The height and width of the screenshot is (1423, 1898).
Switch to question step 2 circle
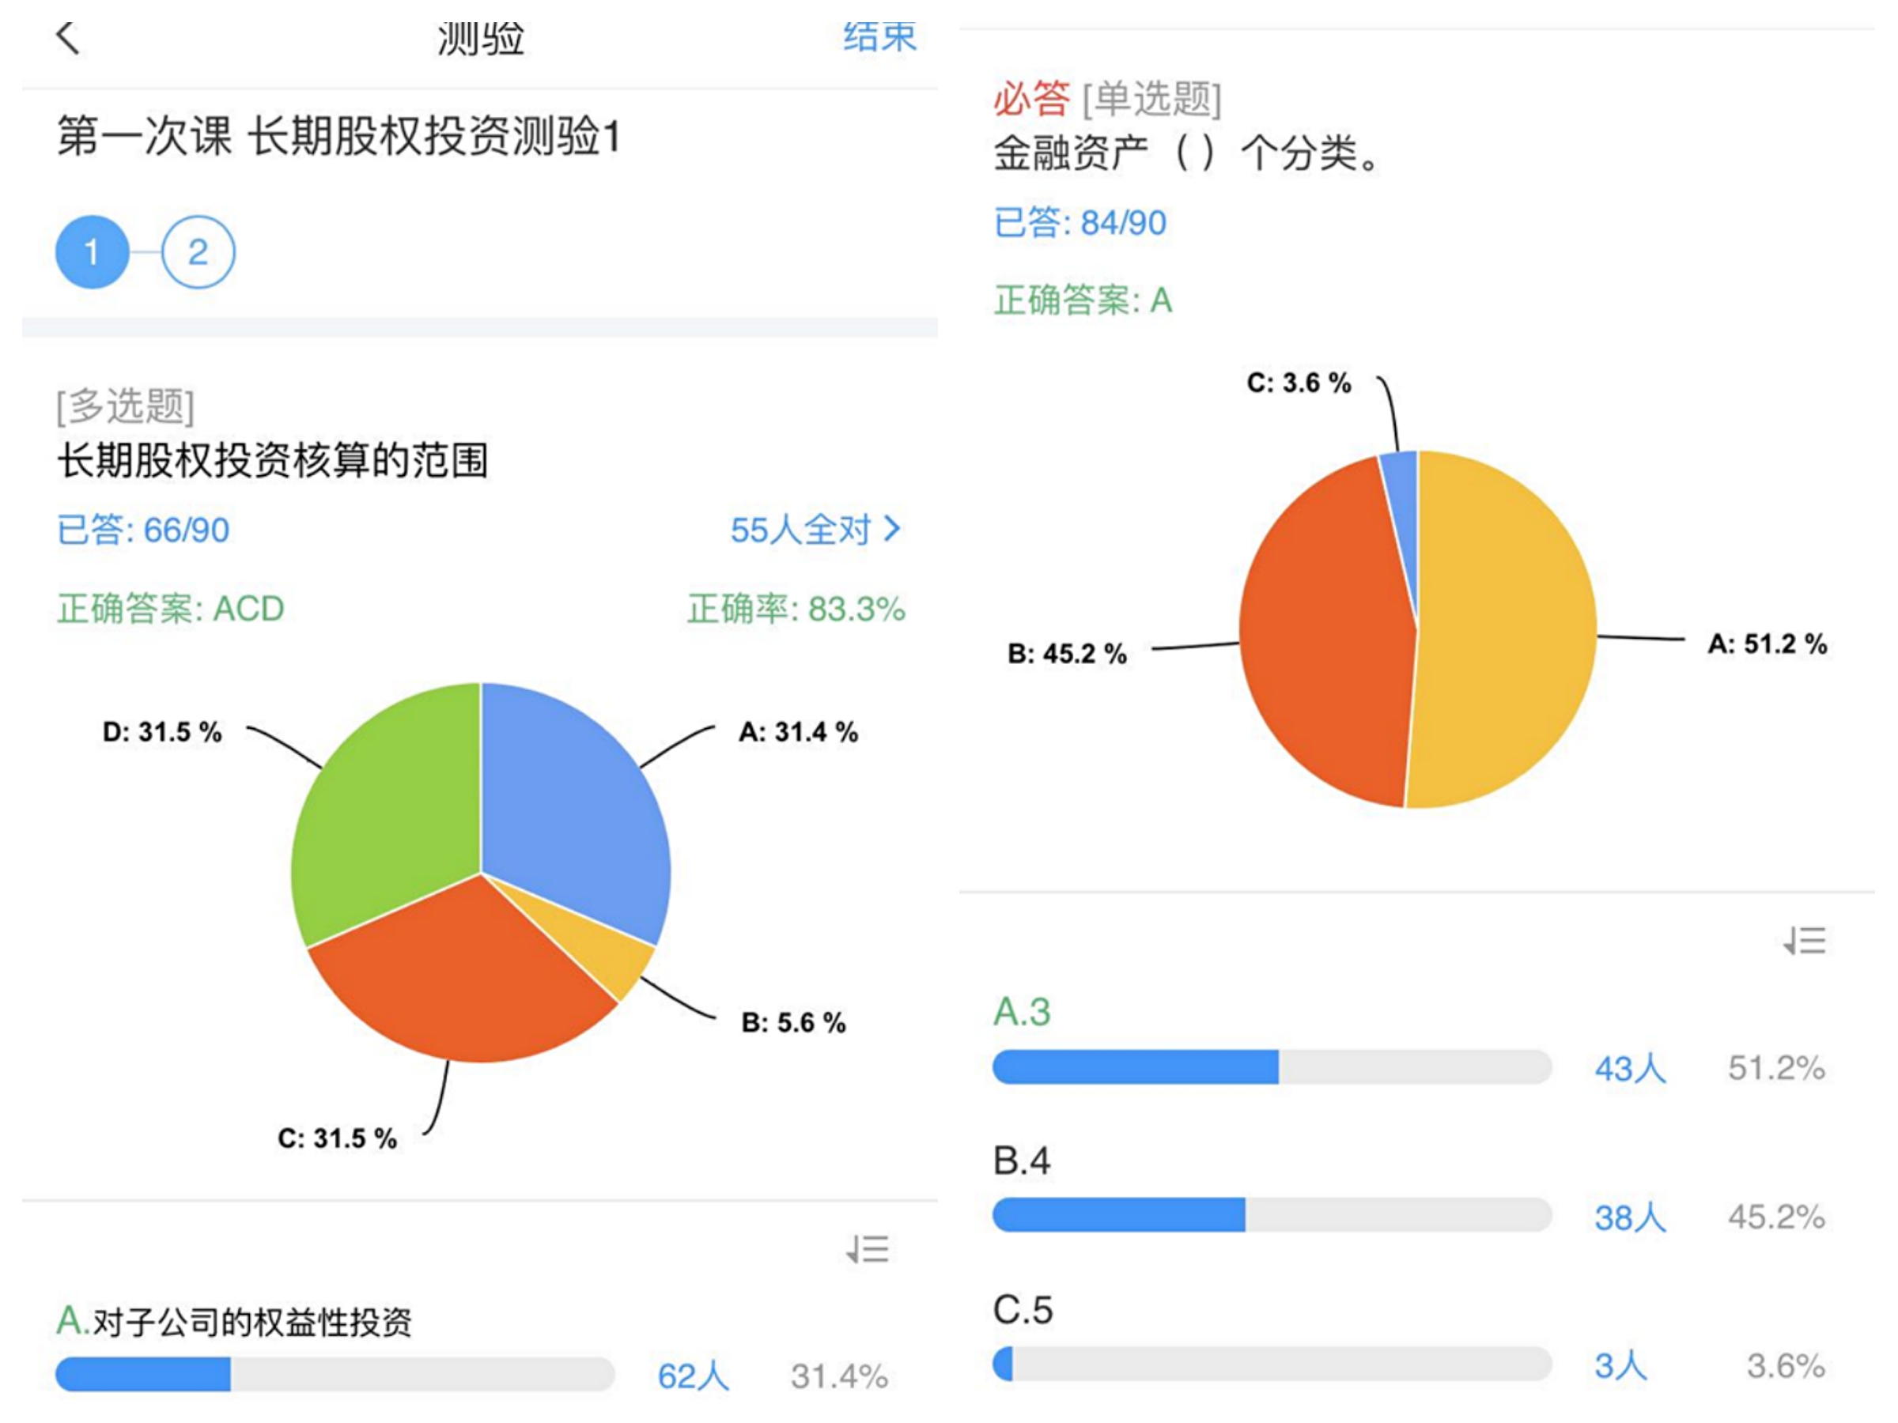click(x=198, y=251)
